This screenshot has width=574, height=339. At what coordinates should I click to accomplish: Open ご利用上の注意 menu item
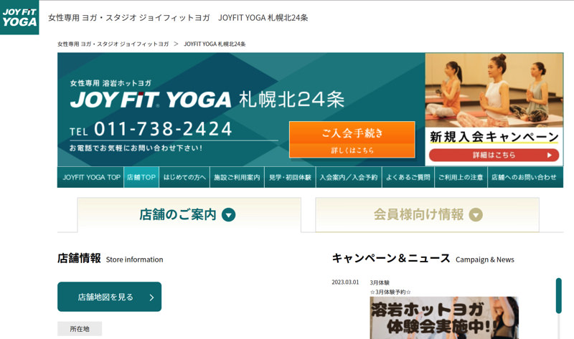coord(461,177)
